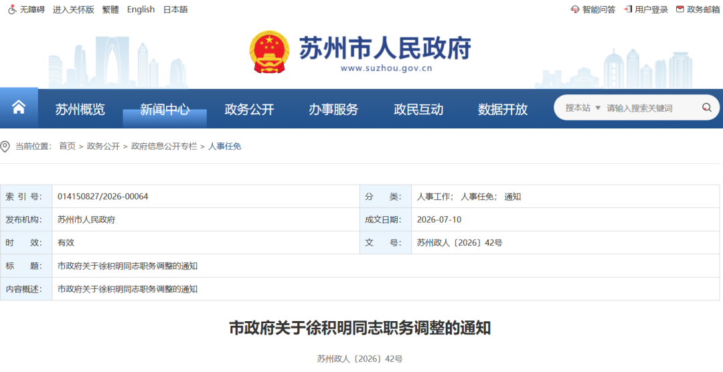Image resolution: width=723 pixels, height=372 pixels.
Task: Click the 人事任免 breadcrumb link
Action: pyautogui.click(x=224, y=146)
